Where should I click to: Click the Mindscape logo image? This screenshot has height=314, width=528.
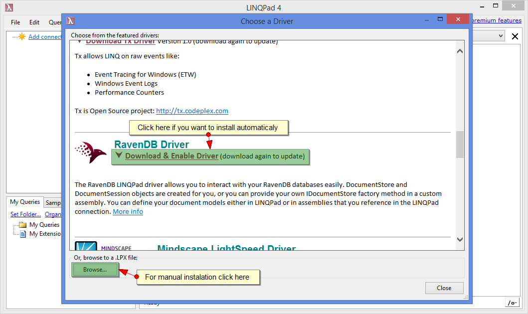pyautogui.click(x=103, y=246)
